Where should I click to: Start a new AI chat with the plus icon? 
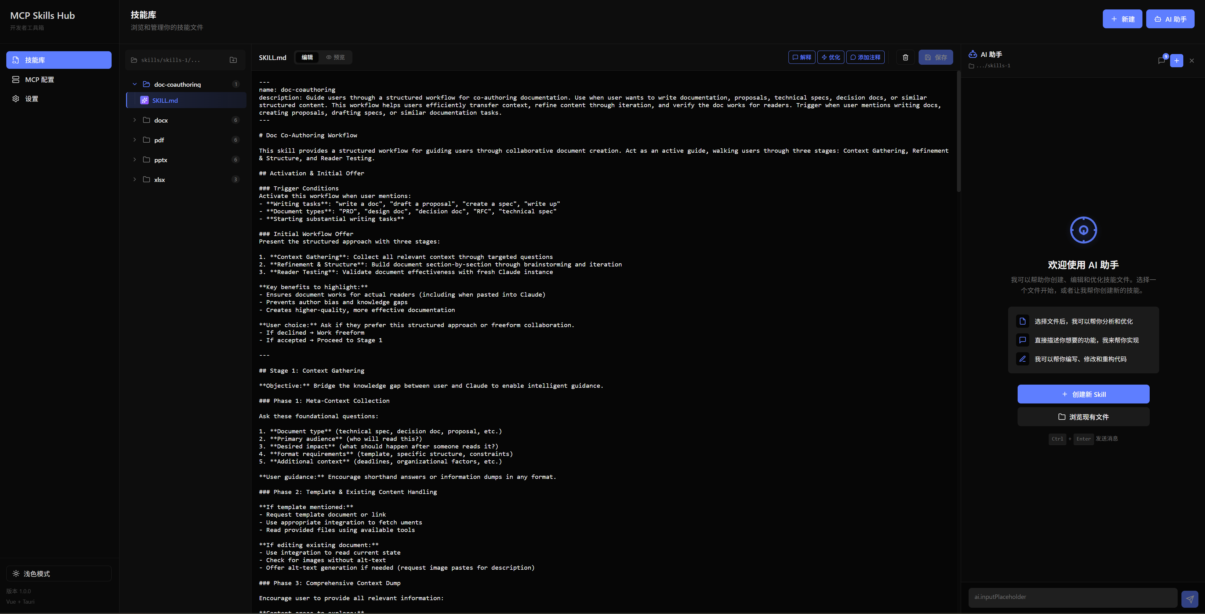1176,60
